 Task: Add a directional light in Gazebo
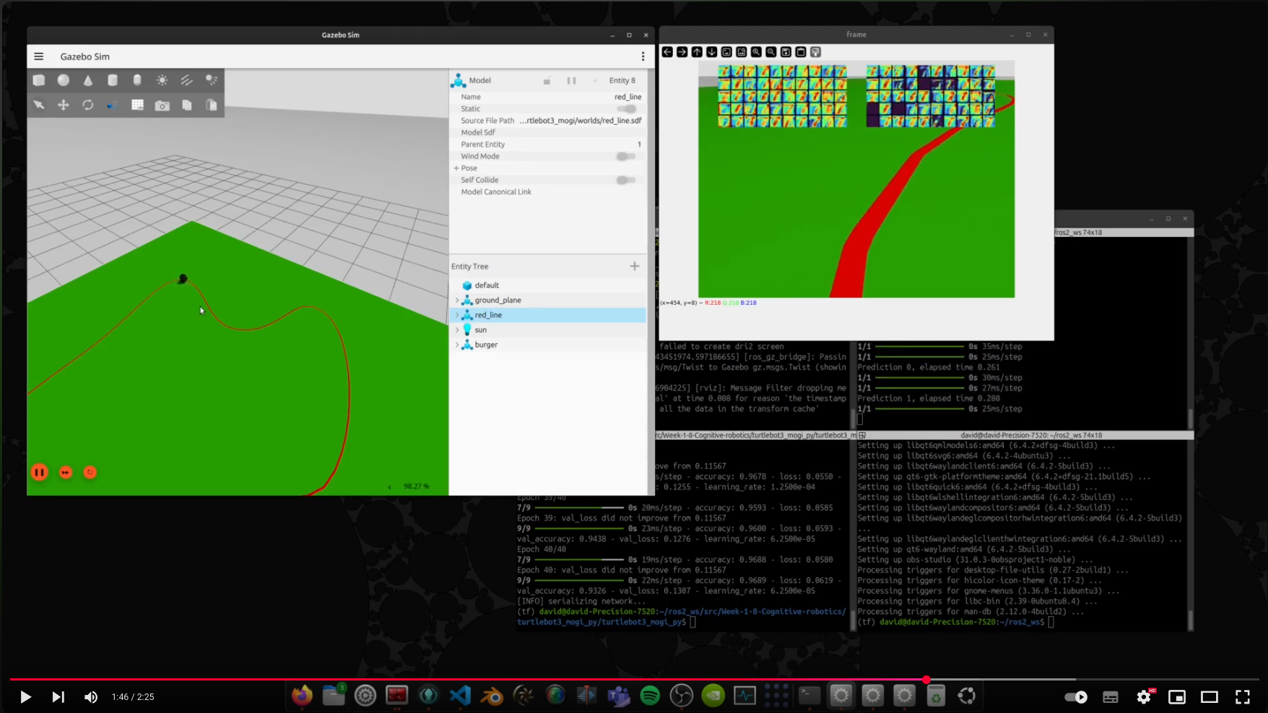[186, 80]
